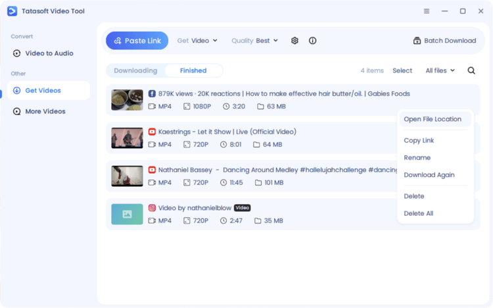Click the info circle icon
Viewport: 493px width, 308px height.
tap(312, 41)
